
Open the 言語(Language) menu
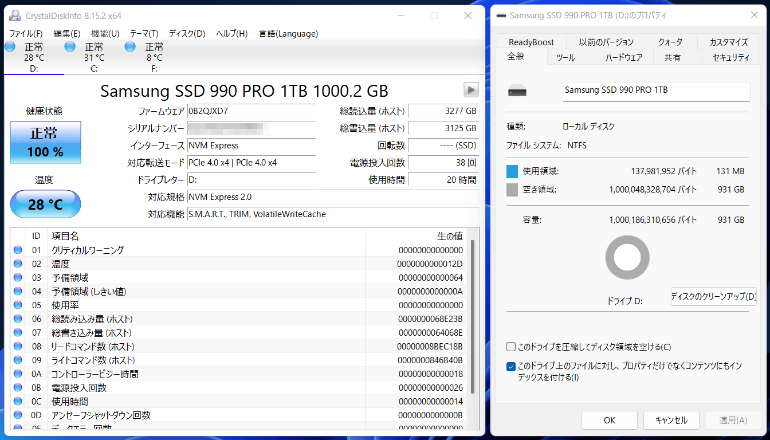(x=288, y=34)
